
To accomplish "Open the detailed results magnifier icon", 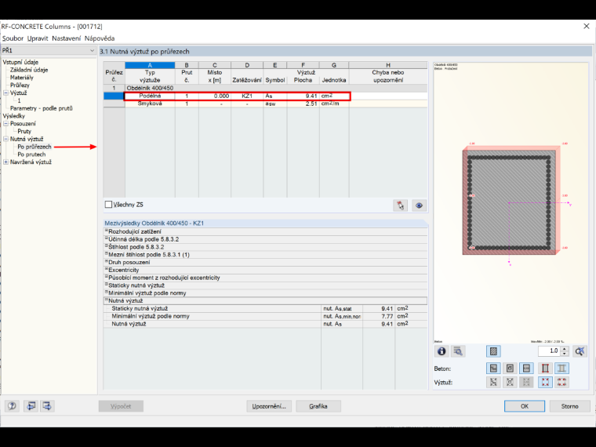I will (458, 351).
